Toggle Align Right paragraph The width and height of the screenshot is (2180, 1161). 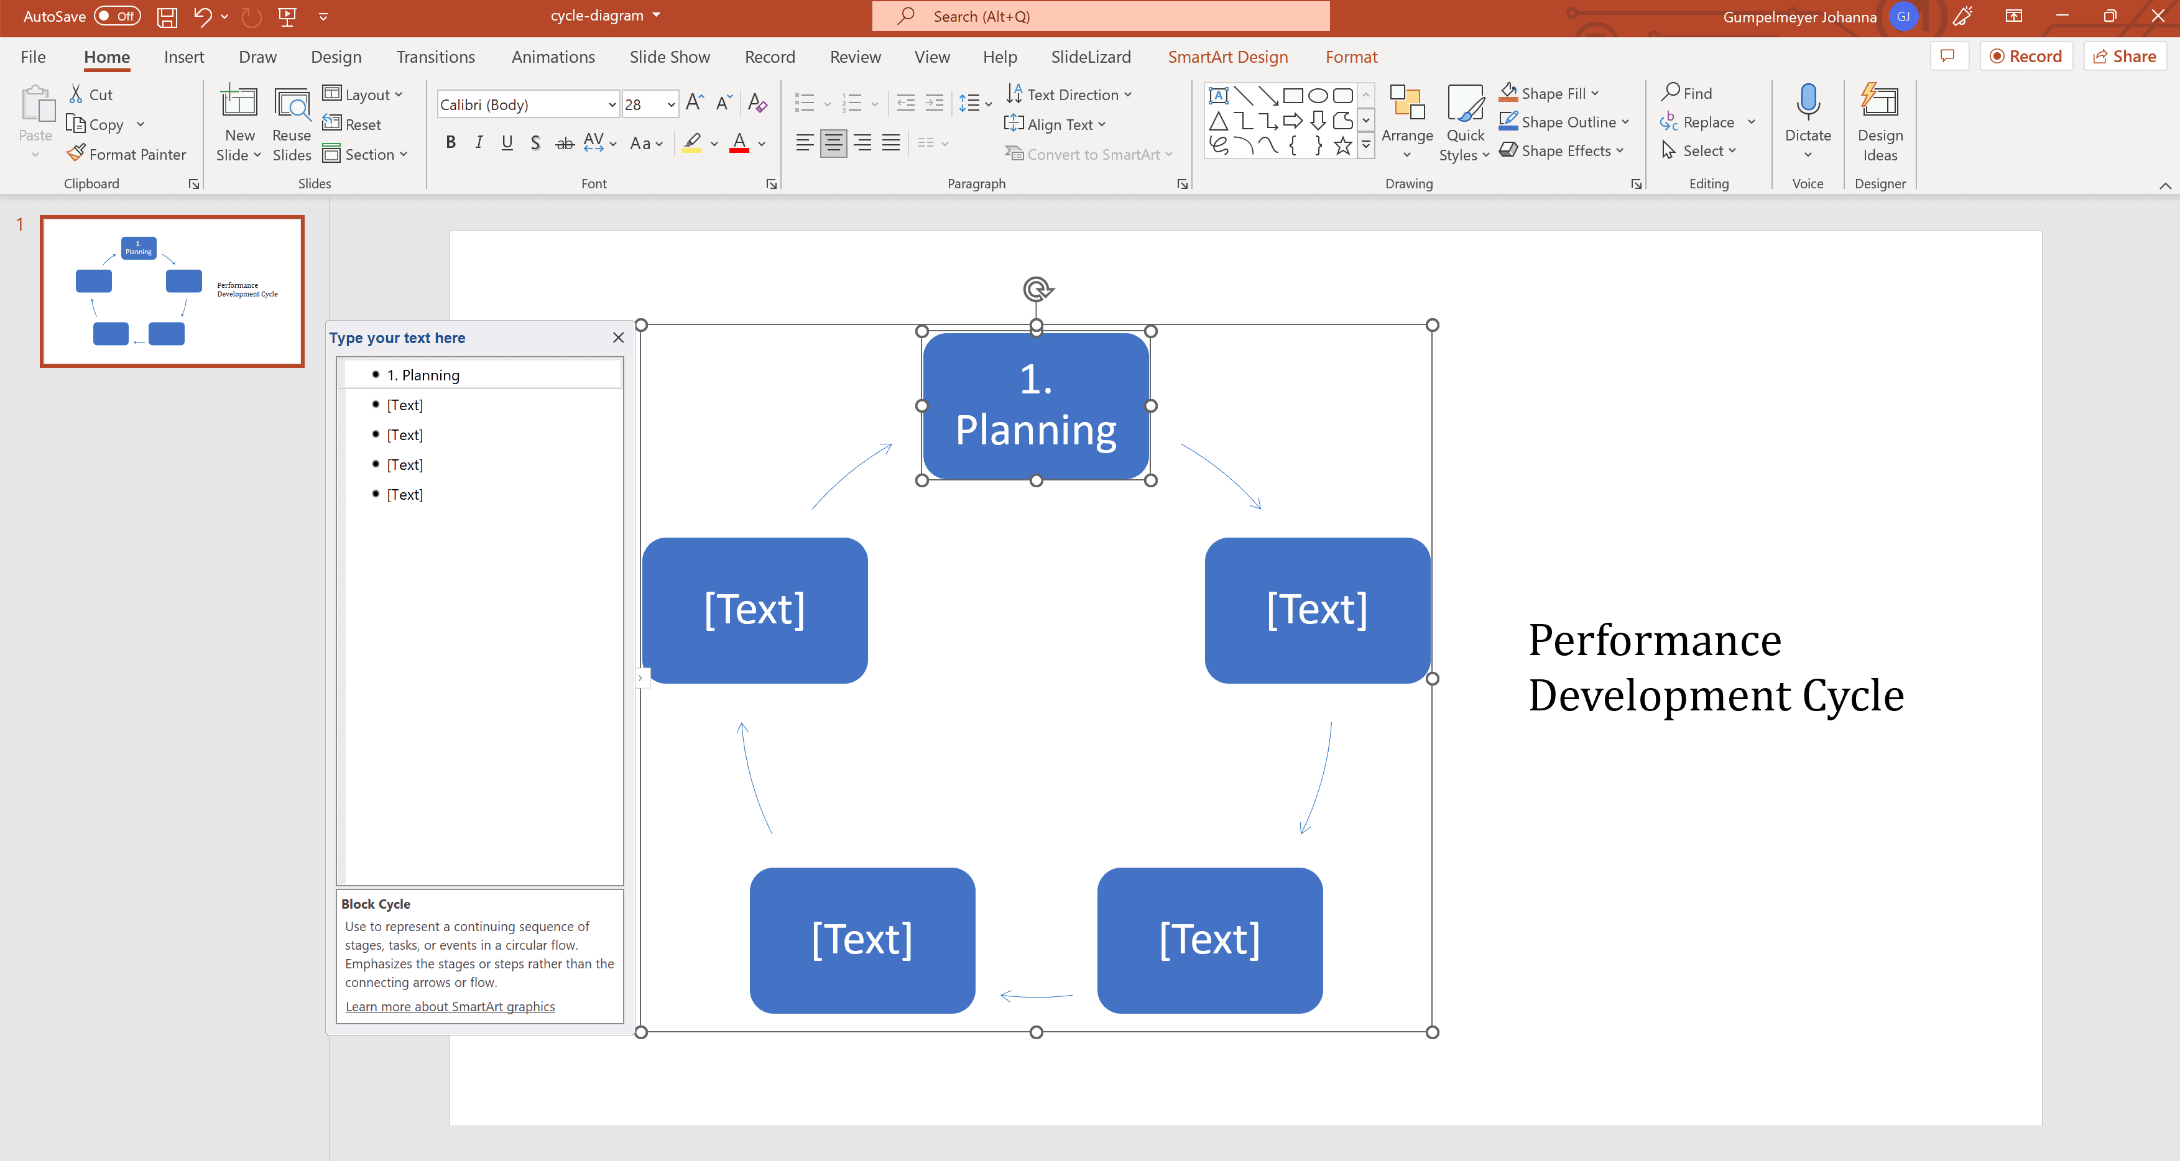coord(862,143)
